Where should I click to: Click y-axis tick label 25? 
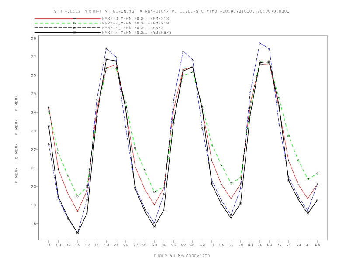(x=34, y=94)
